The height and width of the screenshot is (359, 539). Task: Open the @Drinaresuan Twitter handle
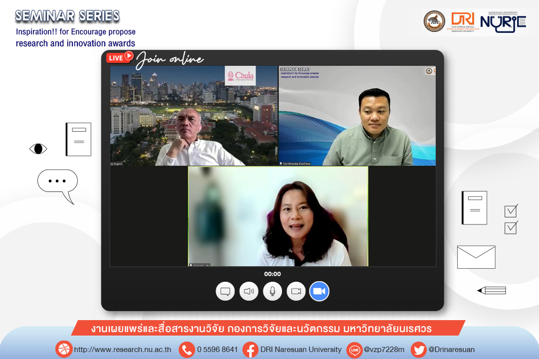click(451, 350)
